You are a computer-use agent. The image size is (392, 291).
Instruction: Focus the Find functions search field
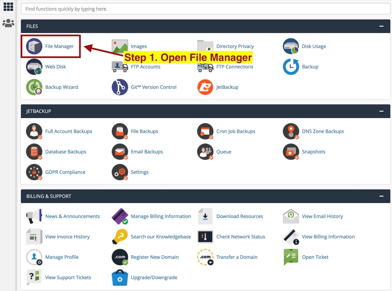tap(205, 9)
